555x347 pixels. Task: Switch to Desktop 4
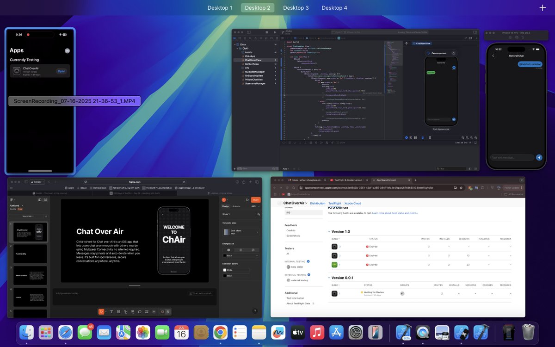pos(334,7)
